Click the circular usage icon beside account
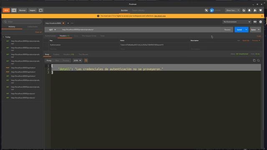The height and width of the screenshot is (150, 267). (244, 10)
